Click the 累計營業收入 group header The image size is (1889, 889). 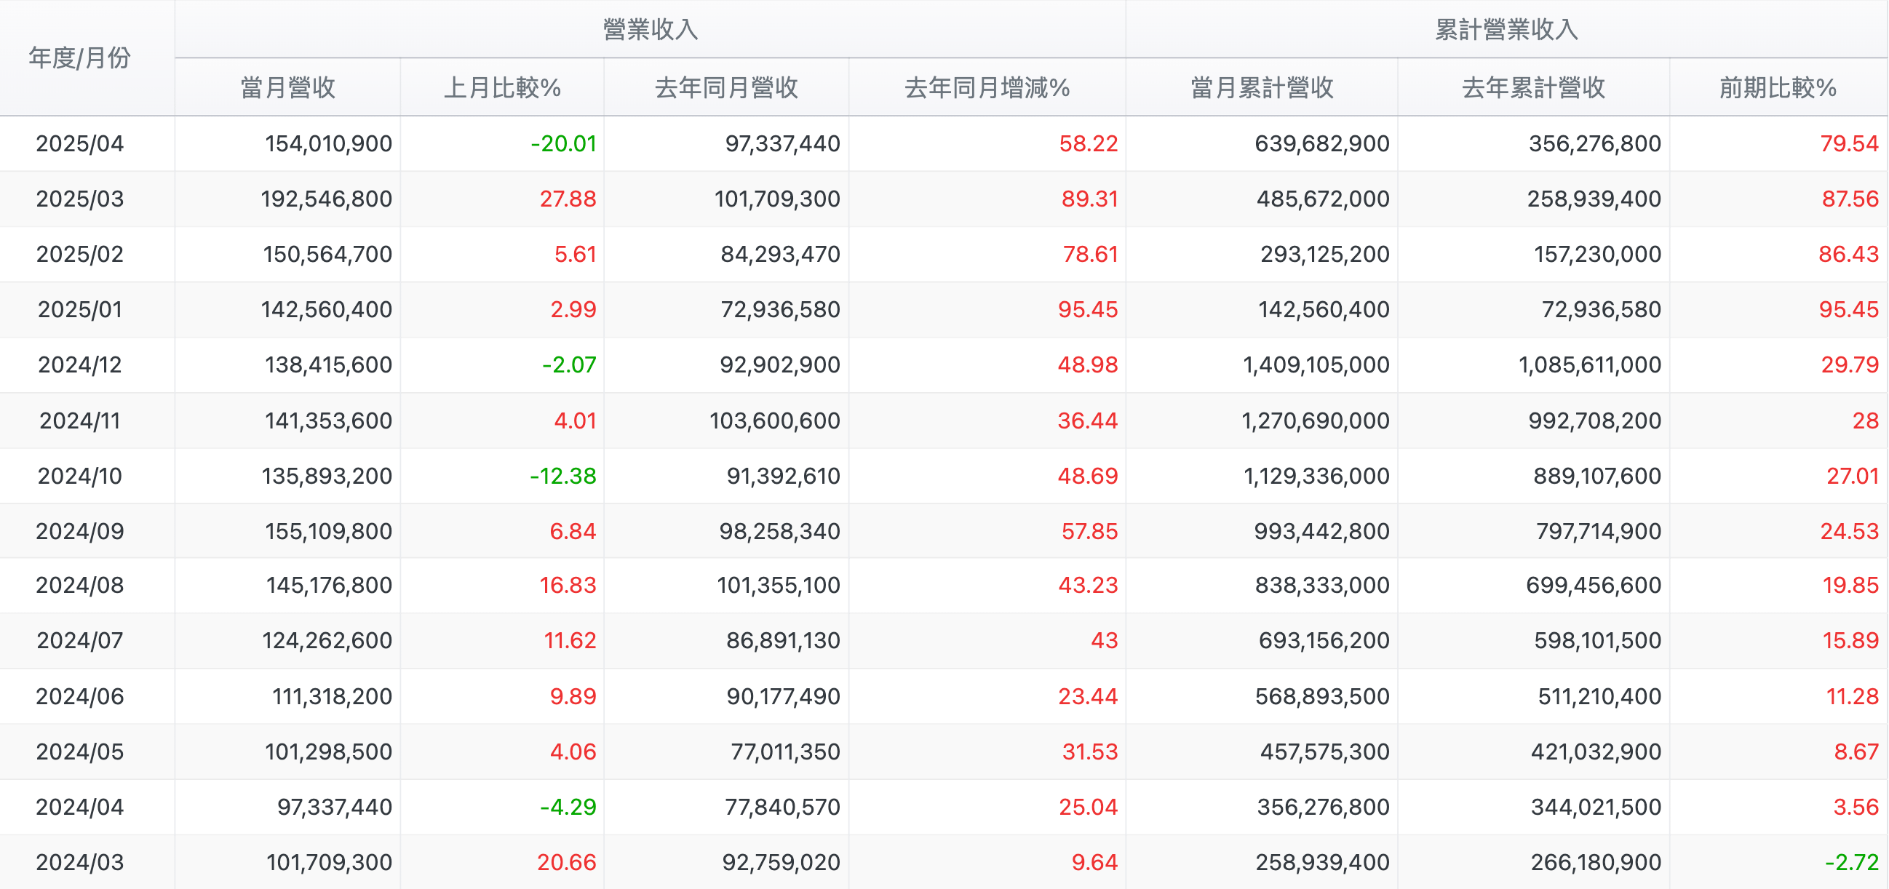tap(1506, 28)
